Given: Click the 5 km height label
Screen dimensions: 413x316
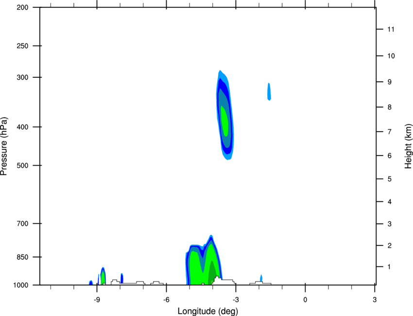Looking at the screenshot, I should pos(390,179).
